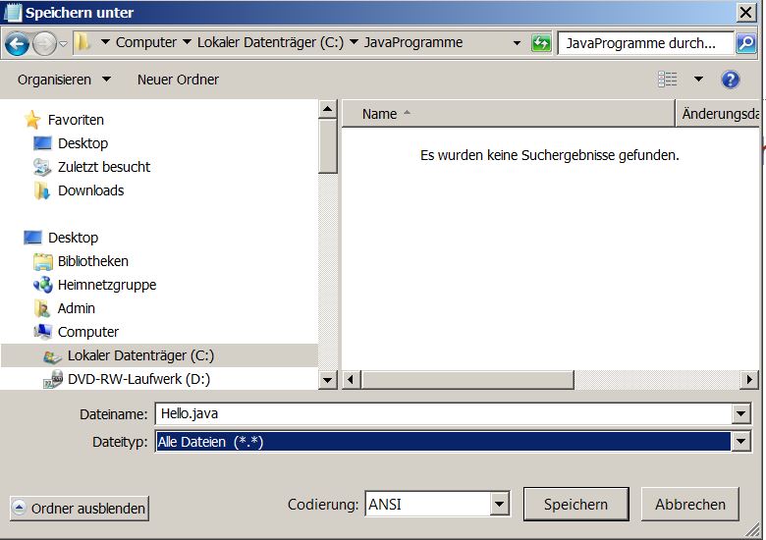
Task: Click the magnifier search icon
Action: [x=745, y=43]
